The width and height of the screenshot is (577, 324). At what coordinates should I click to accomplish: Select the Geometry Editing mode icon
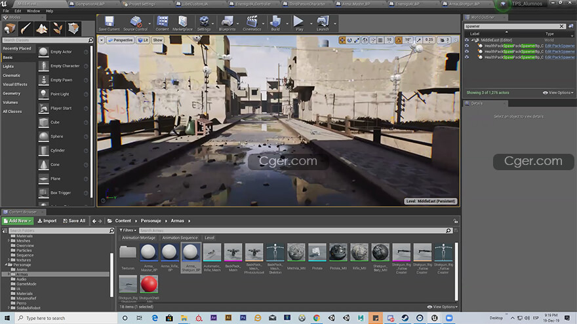(73, 29)
